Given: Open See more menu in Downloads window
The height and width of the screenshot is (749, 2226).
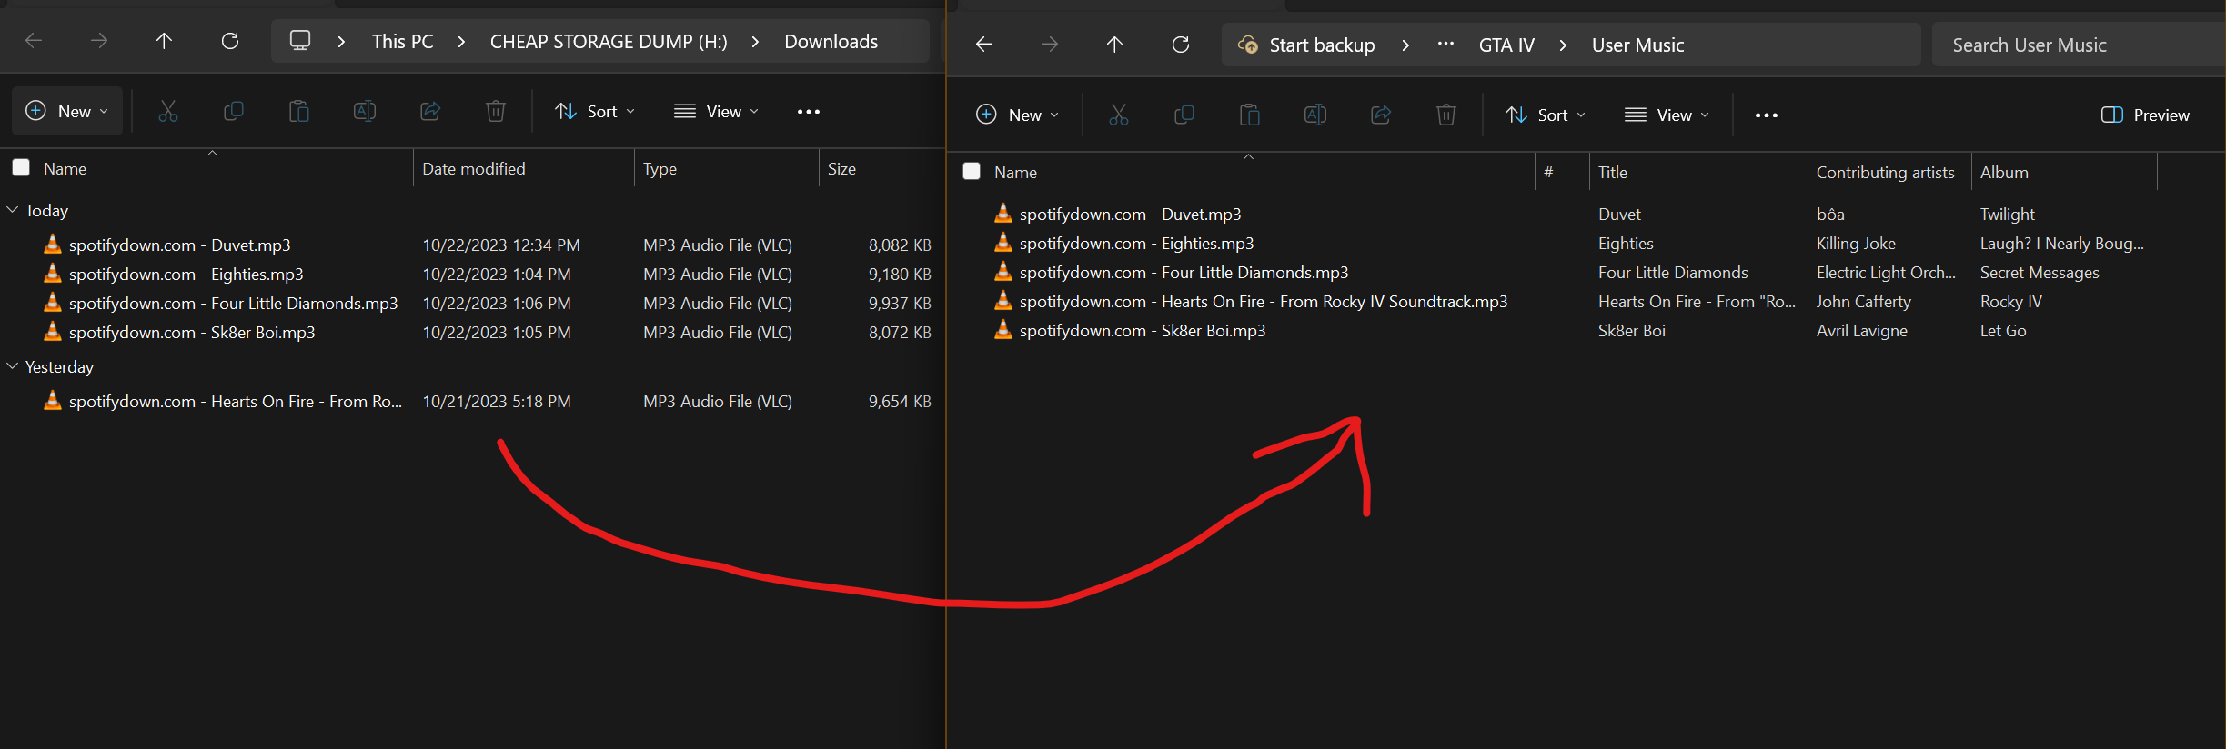Looking at the screenshot, I should tap(809, 111).
